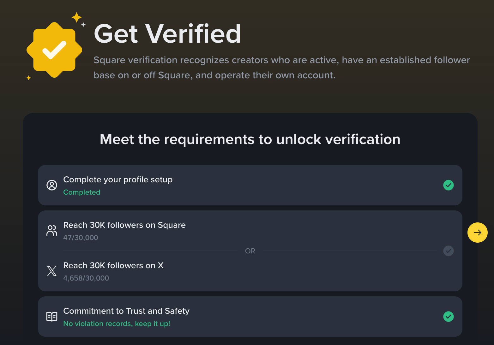Open Reach 30K followers on Square
494x345 pixels.
124,225
